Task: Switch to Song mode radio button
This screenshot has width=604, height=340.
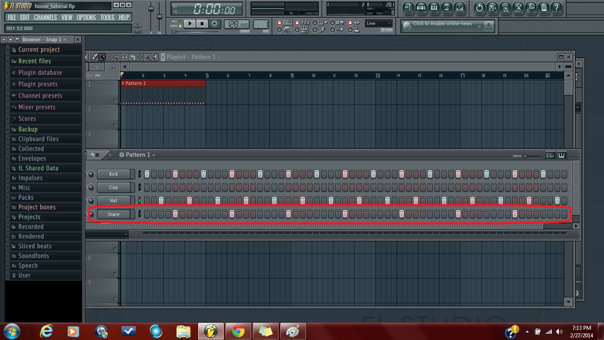Action: (180, 26)
